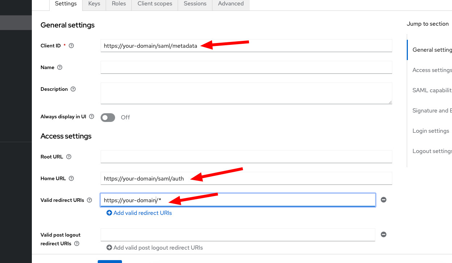Remove the empty post logout redirect URI row
452x263 pixels.
[x=384, y=234]
